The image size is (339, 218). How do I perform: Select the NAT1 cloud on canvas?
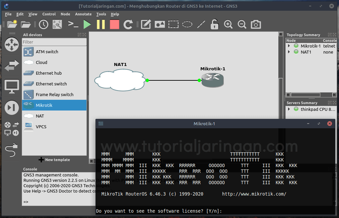(120, 80)
